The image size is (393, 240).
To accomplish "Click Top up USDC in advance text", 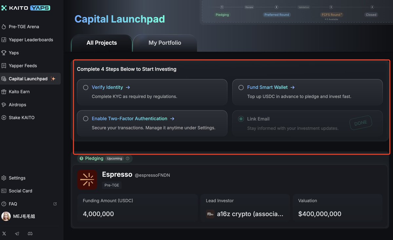I will (299, 97).
